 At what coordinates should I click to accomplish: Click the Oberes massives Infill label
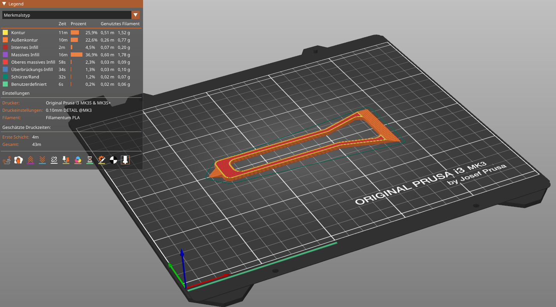point(33,62)
